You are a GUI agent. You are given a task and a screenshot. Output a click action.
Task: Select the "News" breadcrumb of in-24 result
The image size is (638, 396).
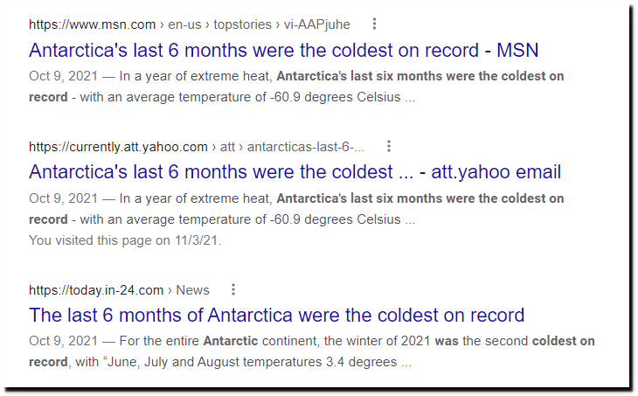pyautogui.click(x=192, y=290)
